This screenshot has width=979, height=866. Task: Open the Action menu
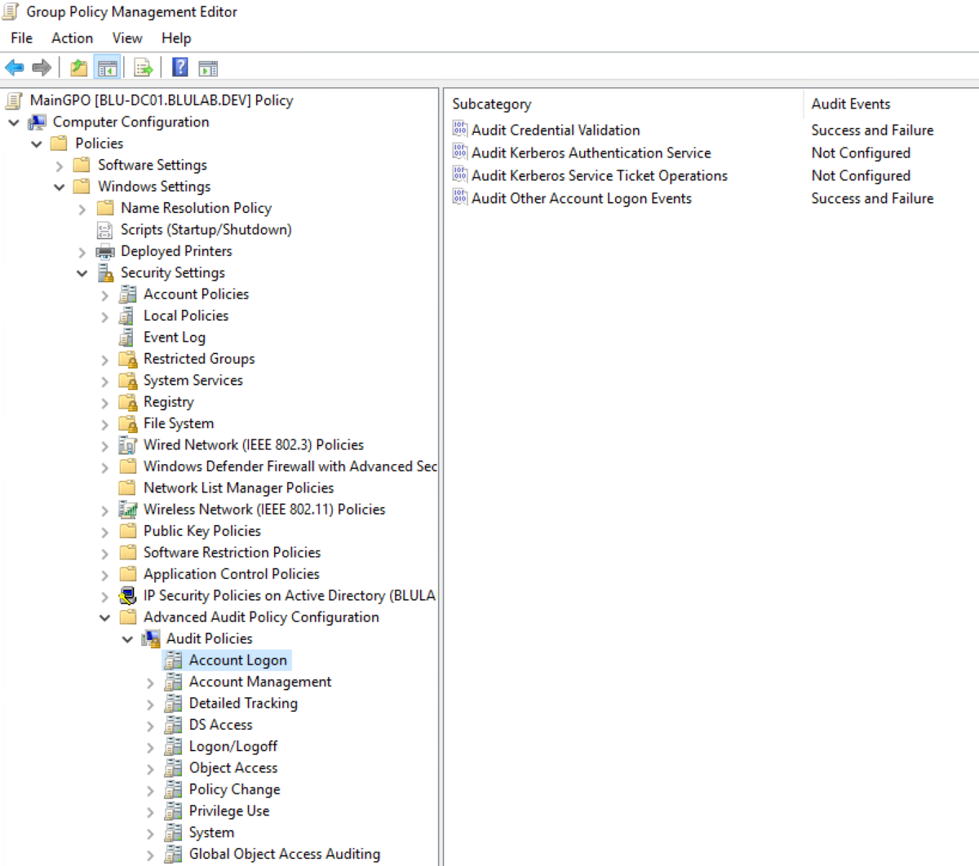(72, 38)
